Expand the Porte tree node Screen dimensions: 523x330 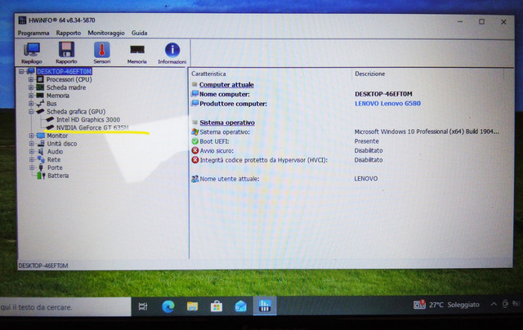pyautogui.click(x=31, y=167)
